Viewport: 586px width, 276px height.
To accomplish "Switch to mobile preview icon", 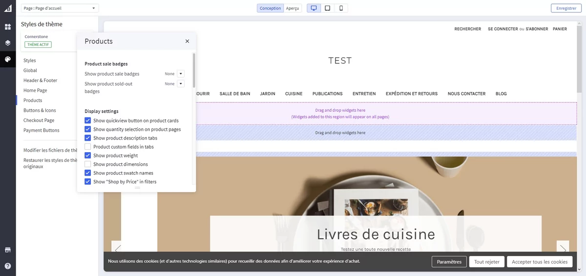I will coord(341,8).
